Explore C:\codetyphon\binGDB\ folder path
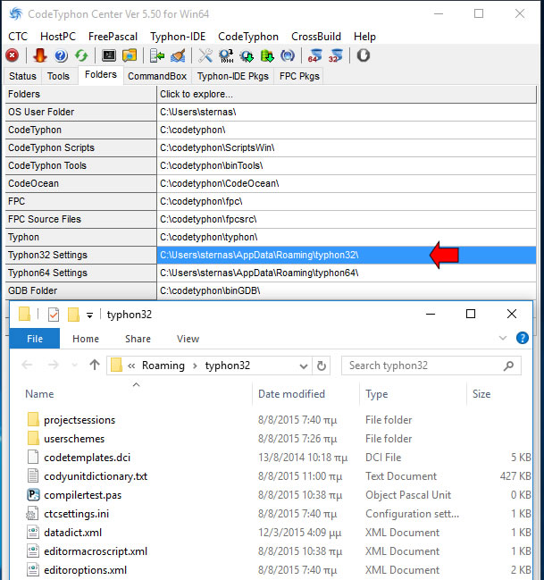This screenshot has width=544, height=580. click(x=347, y=290)
